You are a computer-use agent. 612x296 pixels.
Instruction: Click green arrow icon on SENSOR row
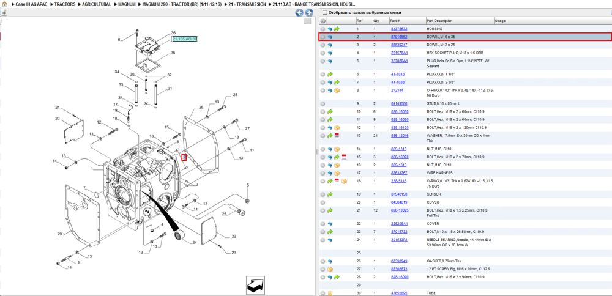coord(330,194)
